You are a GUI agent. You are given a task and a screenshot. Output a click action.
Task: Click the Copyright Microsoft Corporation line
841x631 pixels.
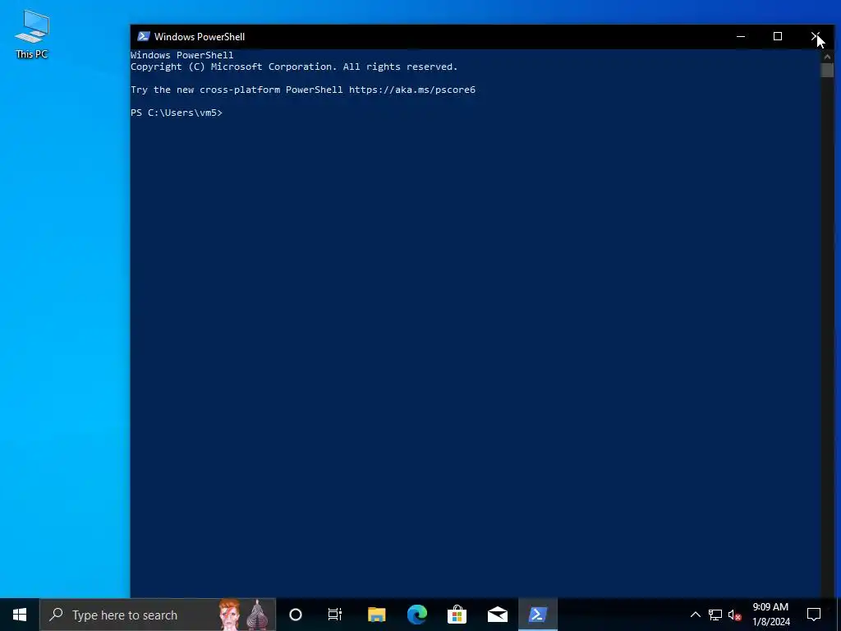[x=294, y=67]
